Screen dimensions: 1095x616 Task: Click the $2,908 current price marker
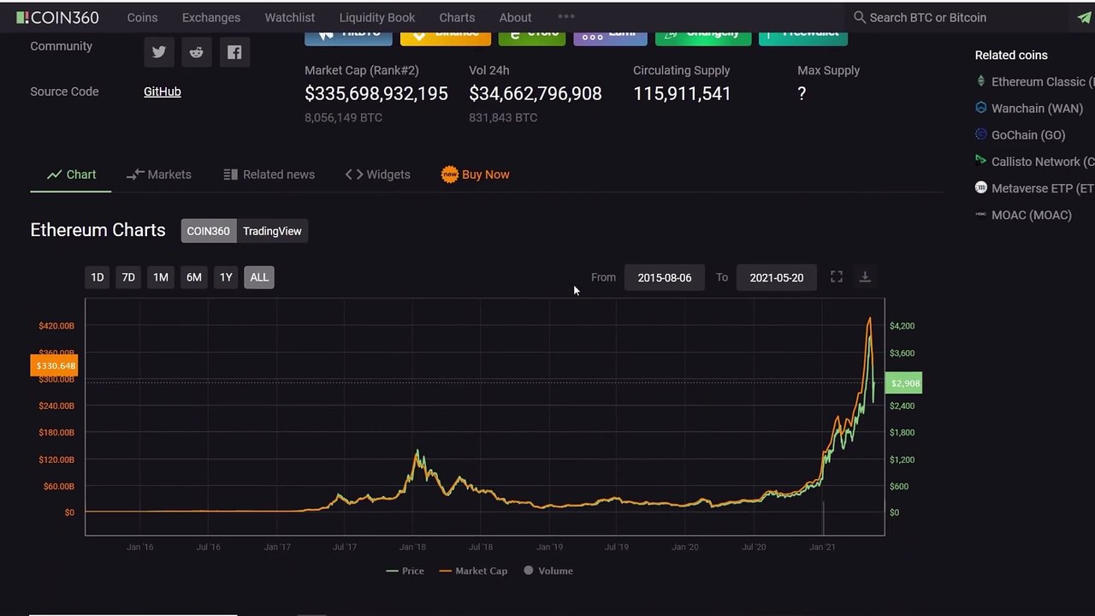pyautogui.click(x=903, y=383)
